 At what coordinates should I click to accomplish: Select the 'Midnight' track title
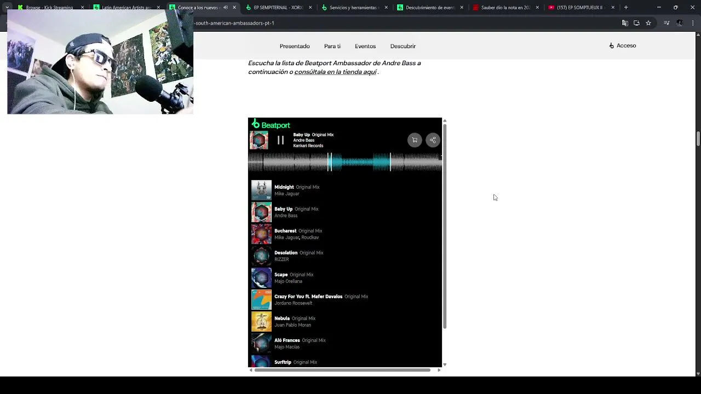click(x=284, y=187)
